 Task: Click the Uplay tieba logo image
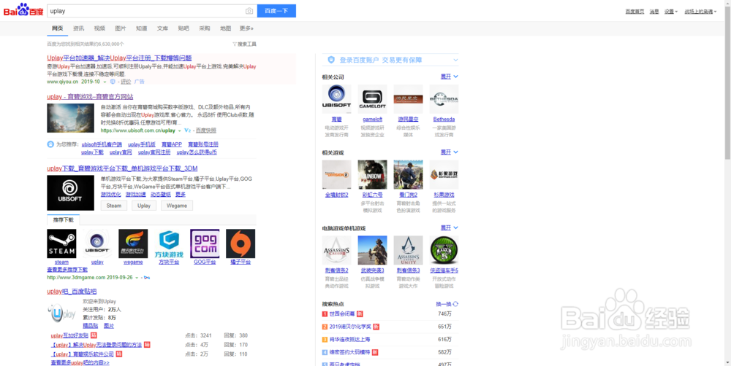click(x=61, y=314)
